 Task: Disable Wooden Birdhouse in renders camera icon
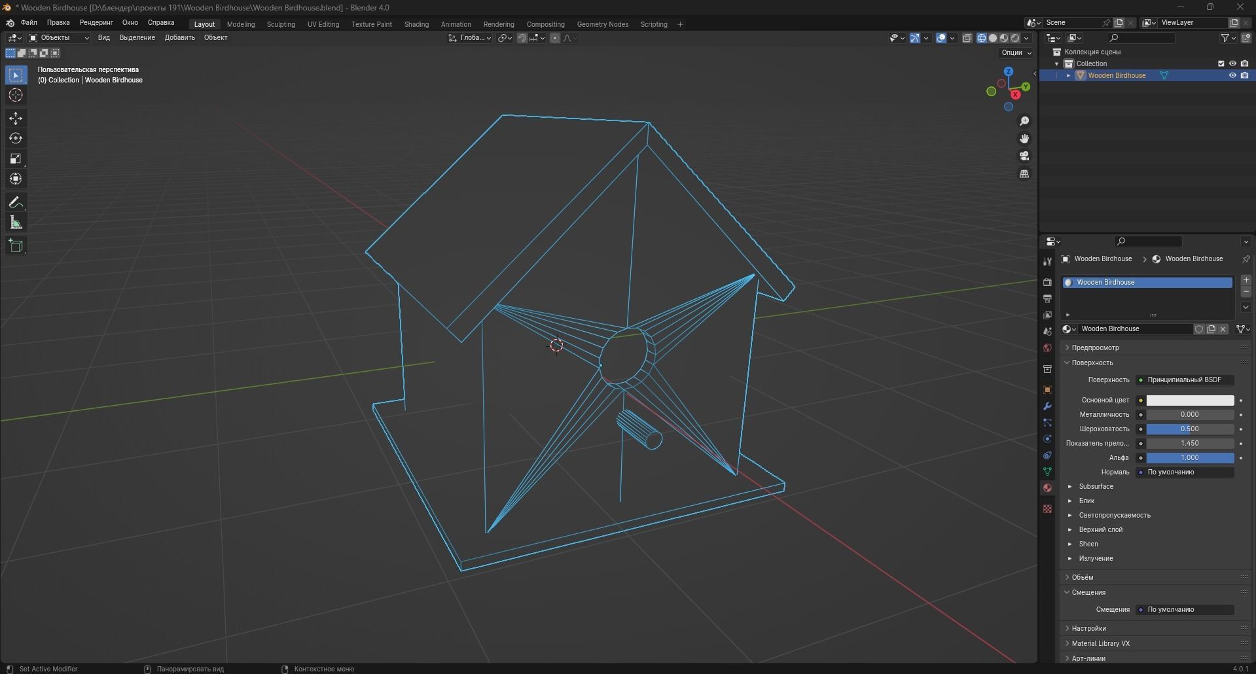tap(1244, 75)
